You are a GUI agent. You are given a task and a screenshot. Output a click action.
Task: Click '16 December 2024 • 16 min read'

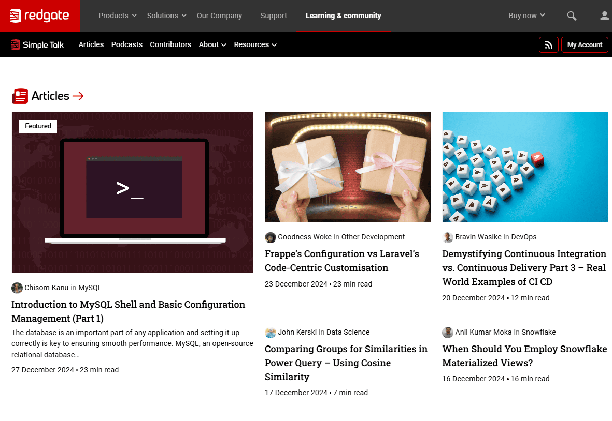point(496,379)
